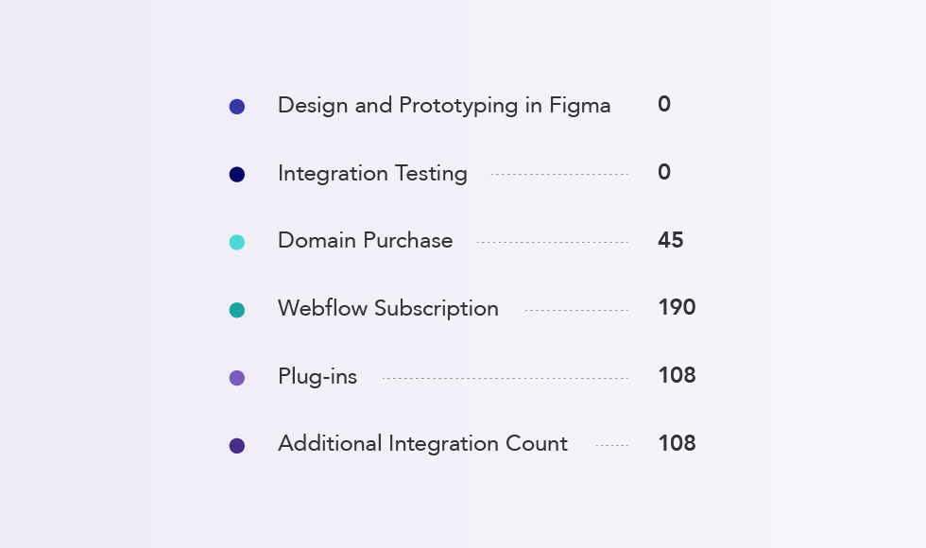Screen dimensions: 926x548
Task: Select the Design and Prototyping in Figma label
Action: tap(444, 106)
